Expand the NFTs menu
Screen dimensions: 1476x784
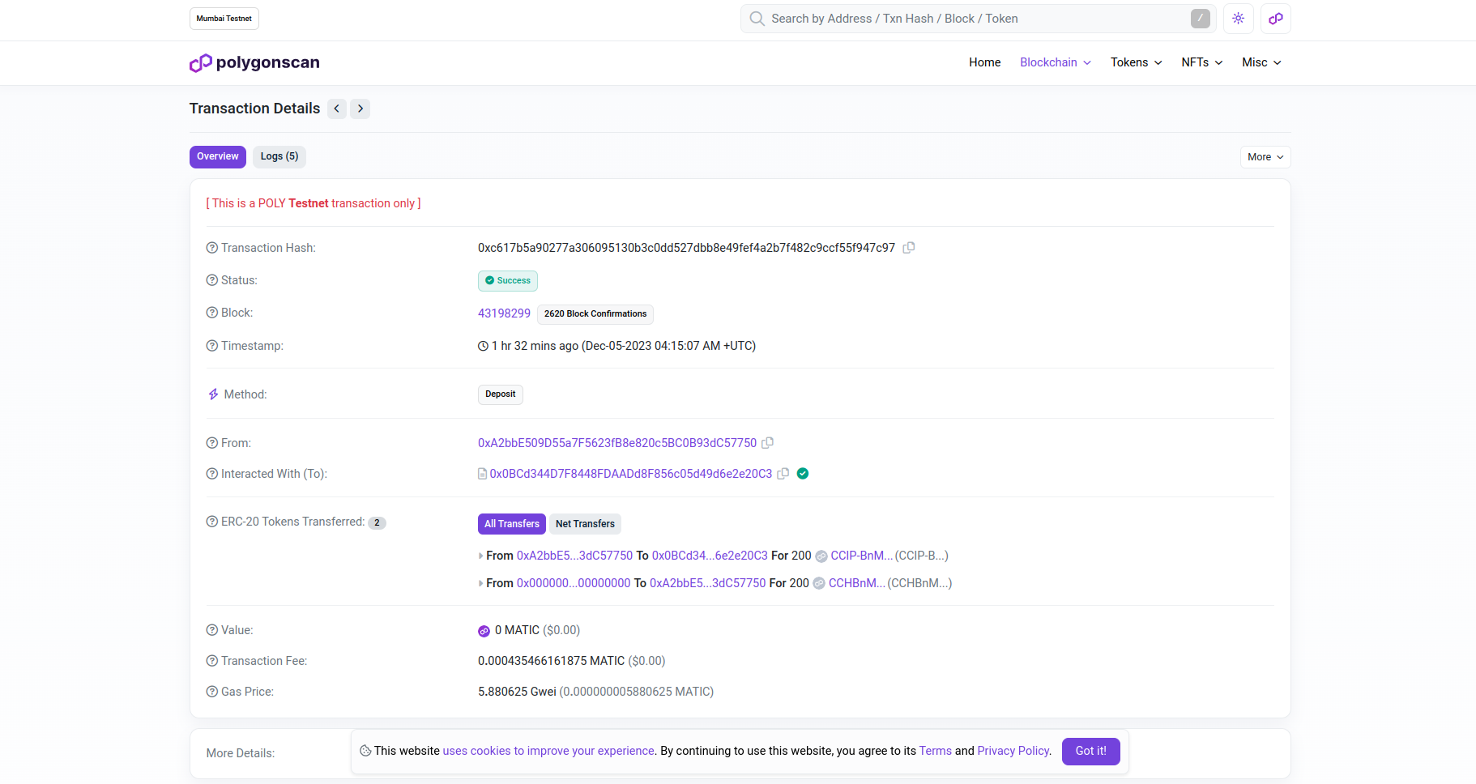[1202, 62]
